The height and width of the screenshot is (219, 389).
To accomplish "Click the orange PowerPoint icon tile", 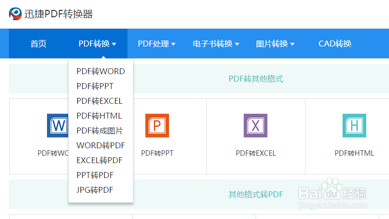I will [x=157, y=126].
